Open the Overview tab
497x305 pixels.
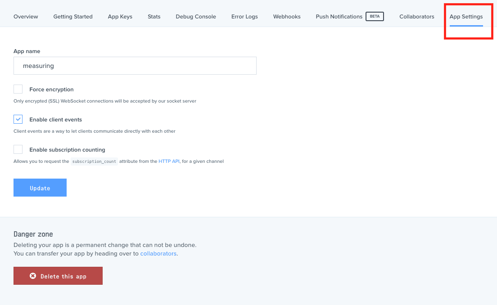coord(26,17)
